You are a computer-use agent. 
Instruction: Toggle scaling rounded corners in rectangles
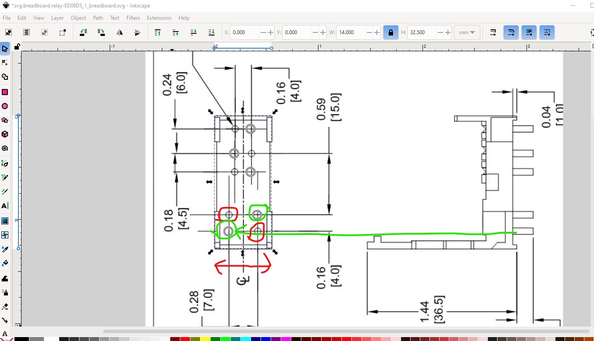(511, 32)
